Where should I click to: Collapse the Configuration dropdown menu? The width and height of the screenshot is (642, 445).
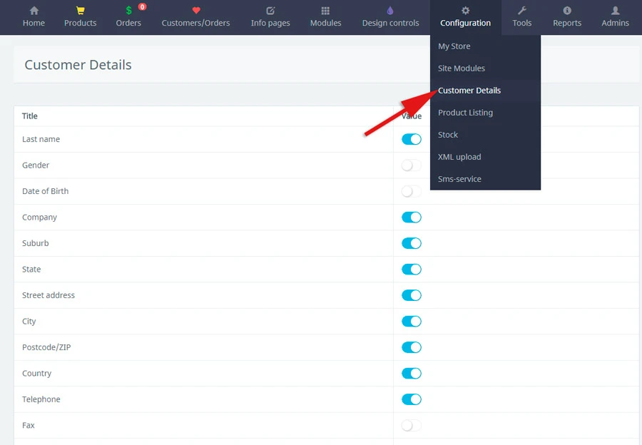click(x=465, y=17)
